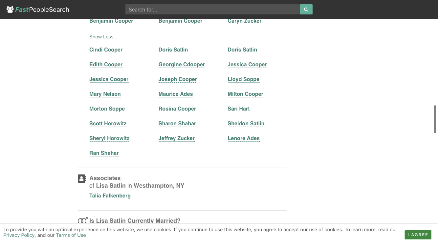Open the Maurice Ades link
438x246 pixels.
click(x=176, y=94)
